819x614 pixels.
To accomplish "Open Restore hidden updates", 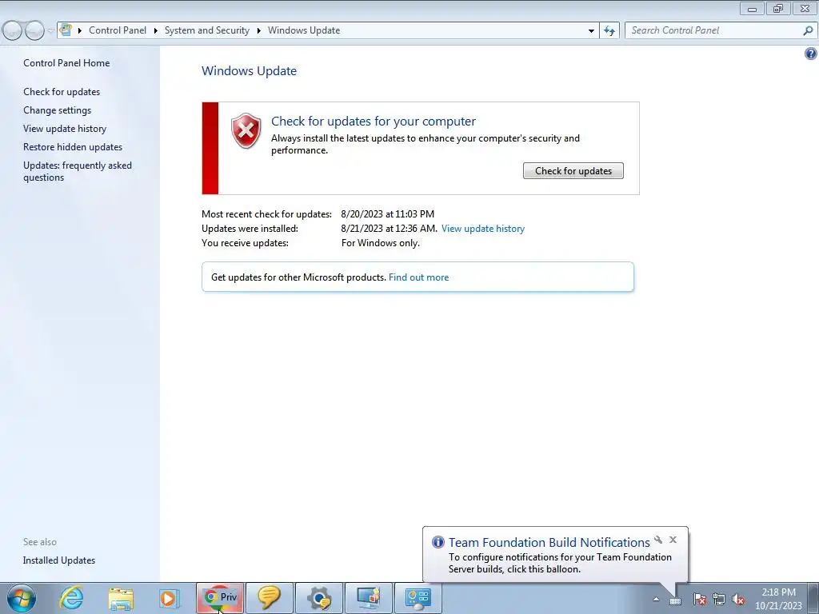I will [x=73, y=147].
